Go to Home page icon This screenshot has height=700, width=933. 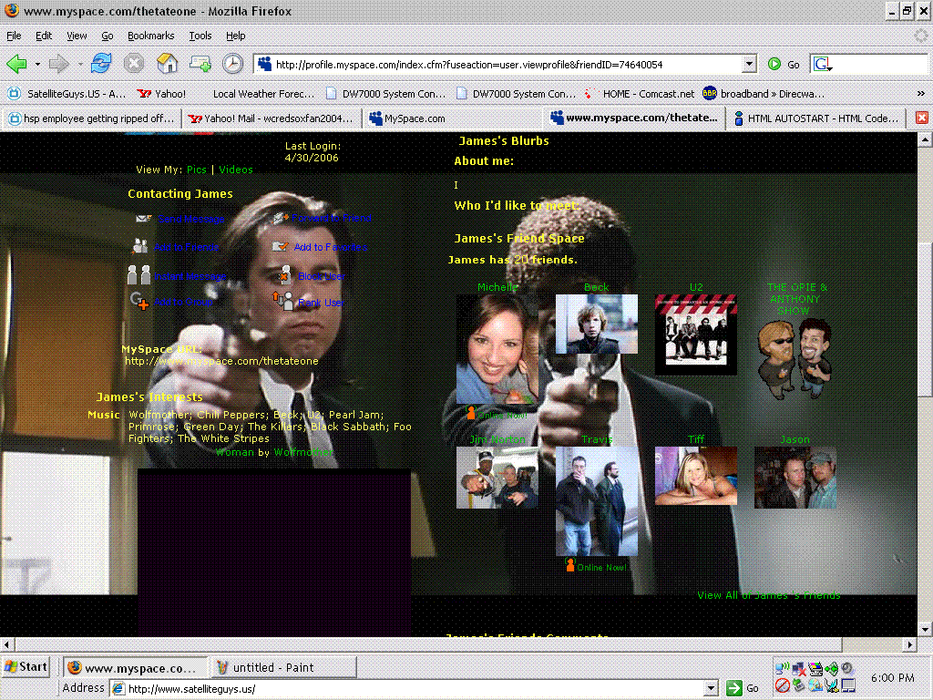pyautogui.click(x=168, y=63)
